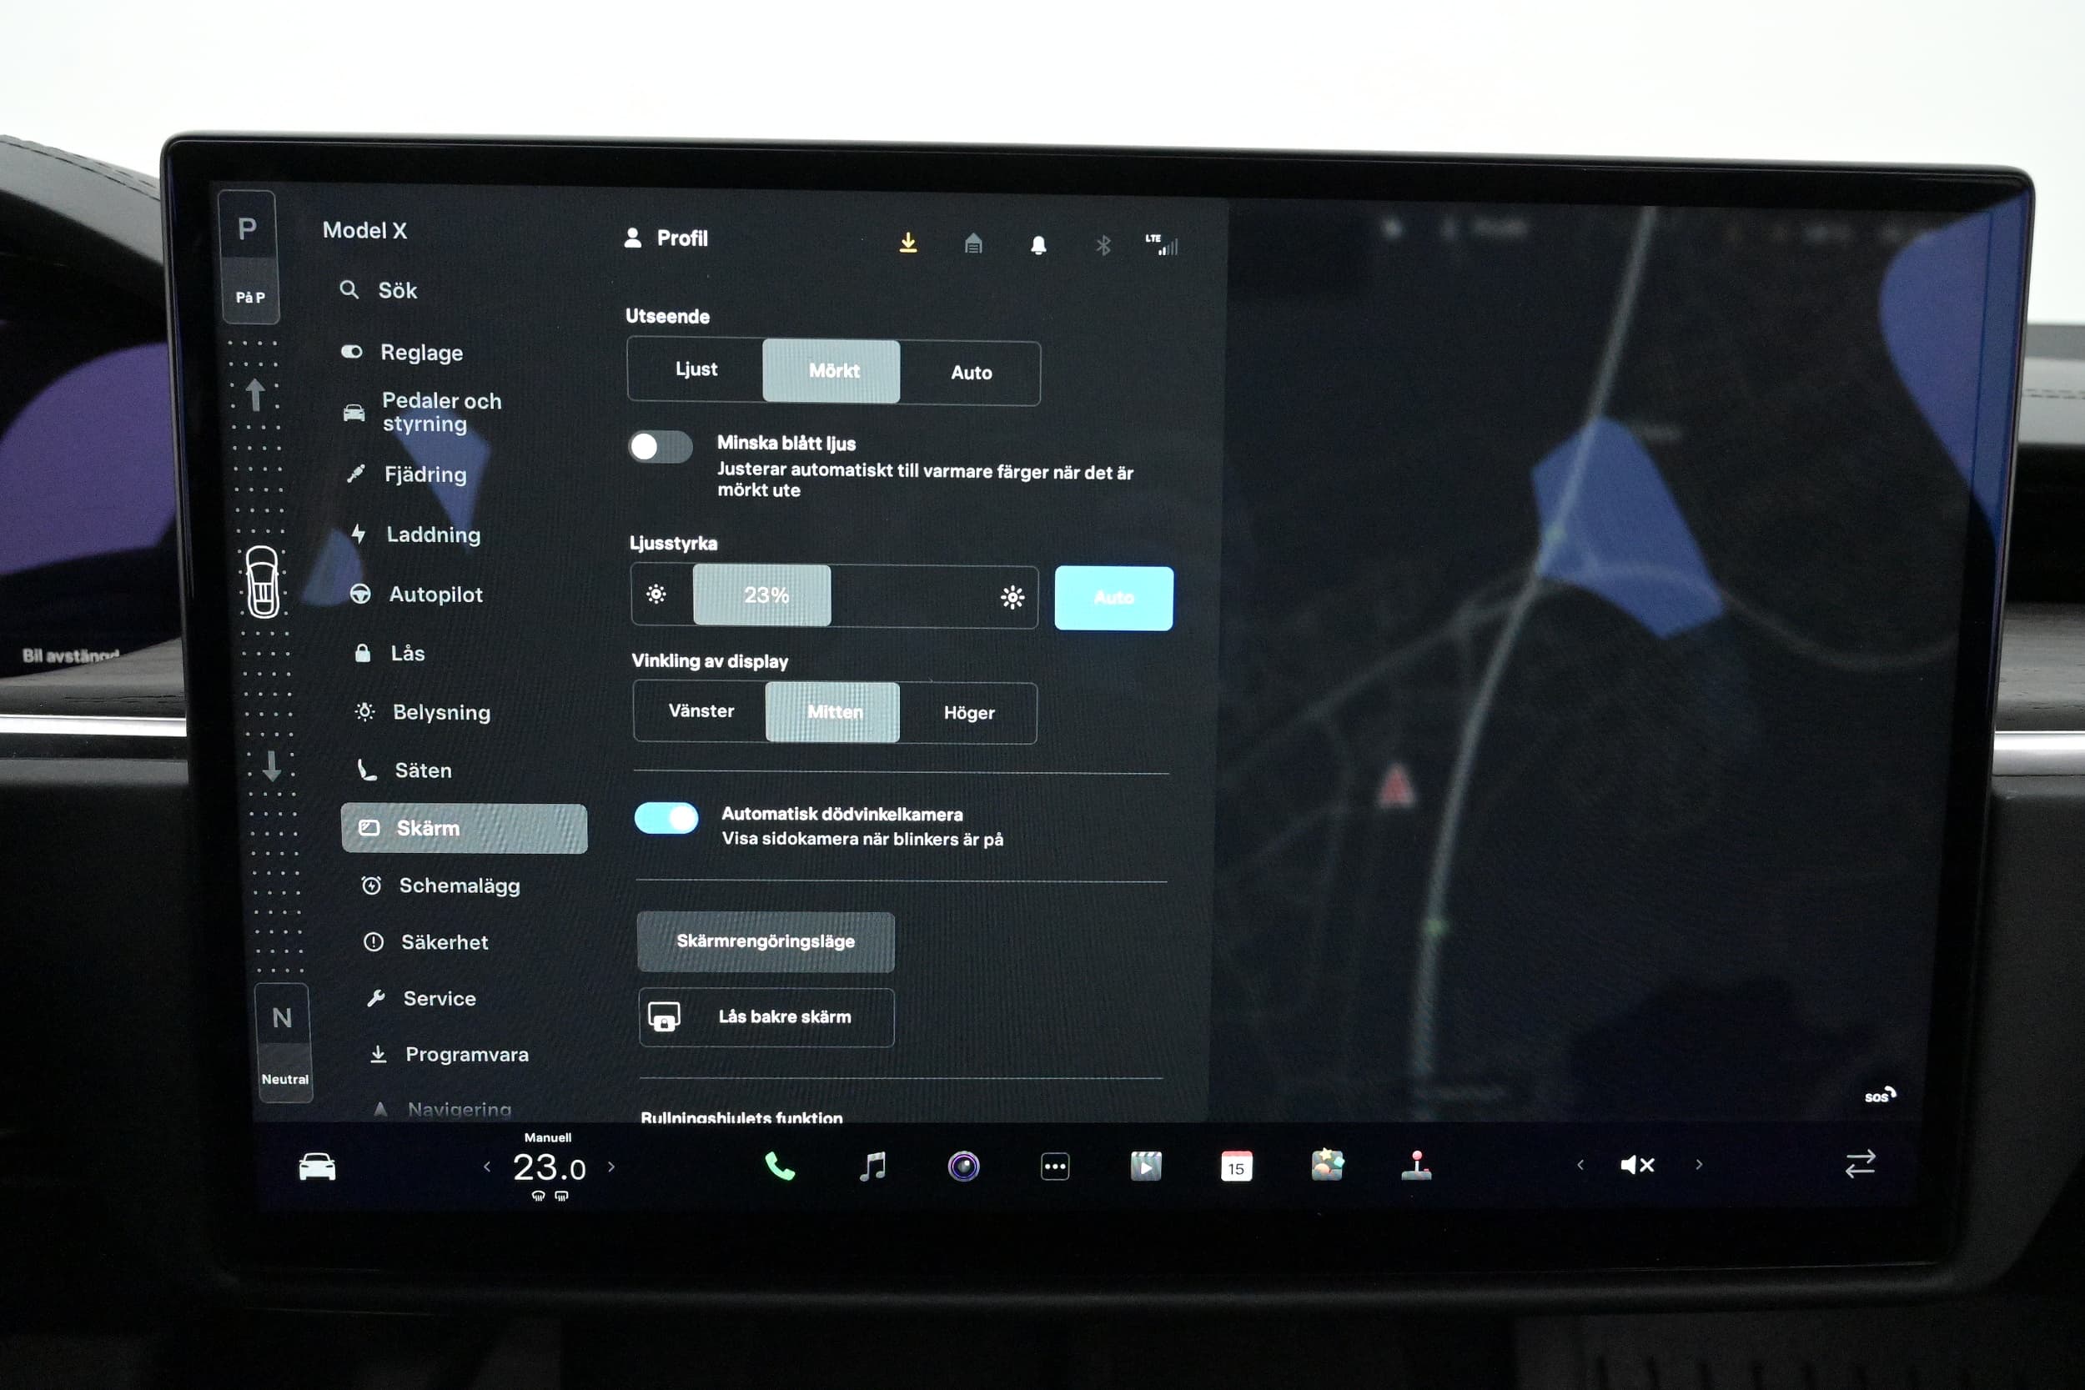Open the Toybox app icon
Image resolution: width=2085 pixels, height=1390 pixels.
click(x=1327, y=1165)
